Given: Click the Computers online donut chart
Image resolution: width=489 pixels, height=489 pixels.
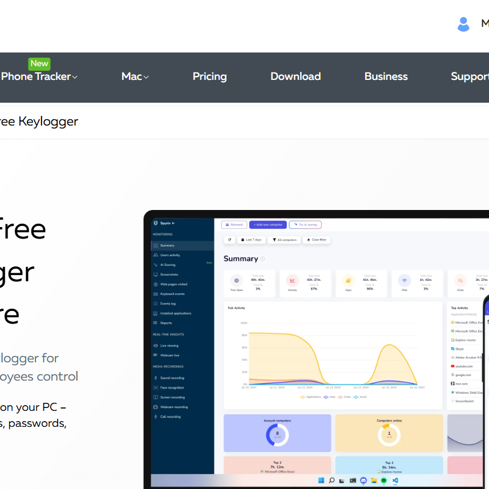Looking at the screenshot, I should click(389, 435).
